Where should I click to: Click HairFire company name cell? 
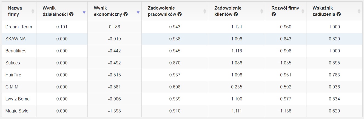pos(19,75)
